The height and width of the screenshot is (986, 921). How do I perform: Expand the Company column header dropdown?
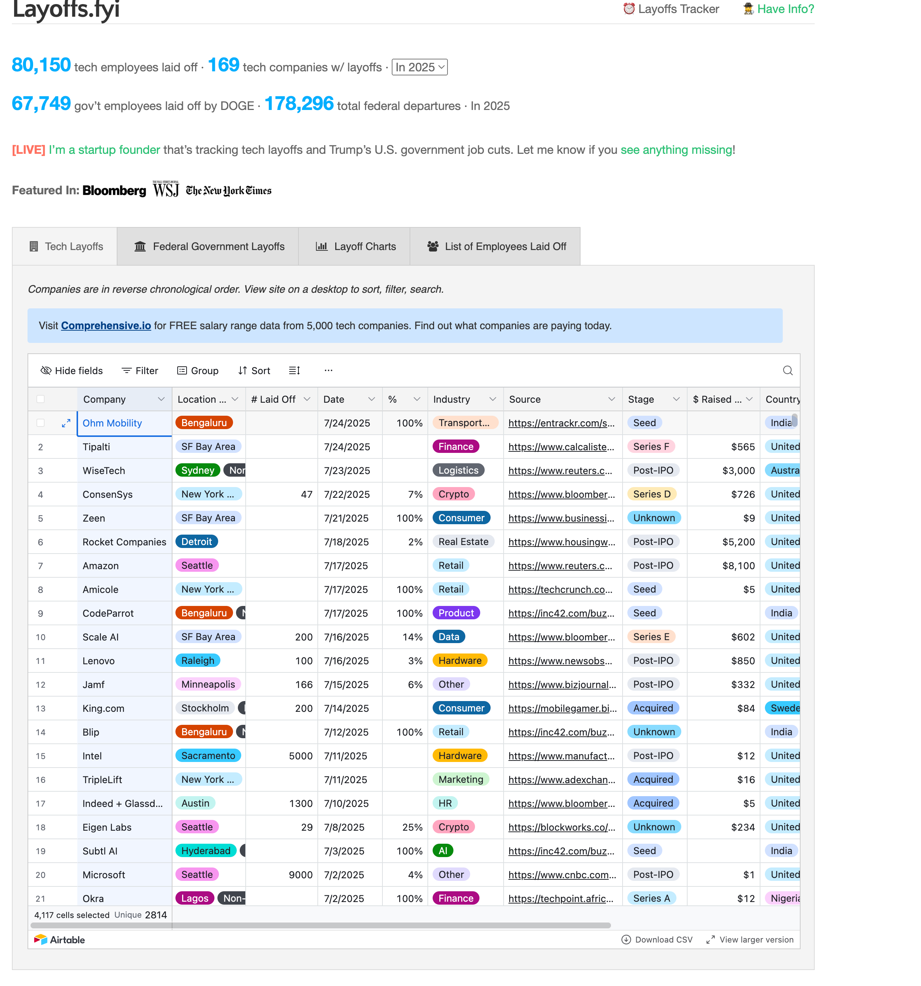click(161, 399)
